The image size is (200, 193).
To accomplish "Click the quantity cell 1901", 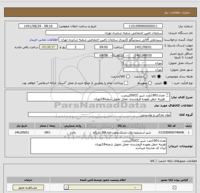I will click(47, 132).
